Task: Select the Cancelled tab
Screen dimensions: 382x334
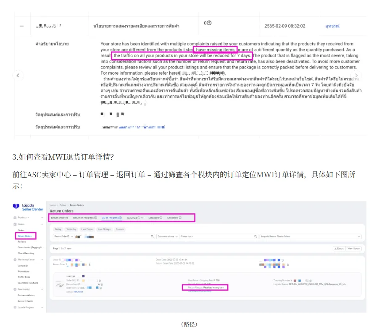Action: [173, 218]
